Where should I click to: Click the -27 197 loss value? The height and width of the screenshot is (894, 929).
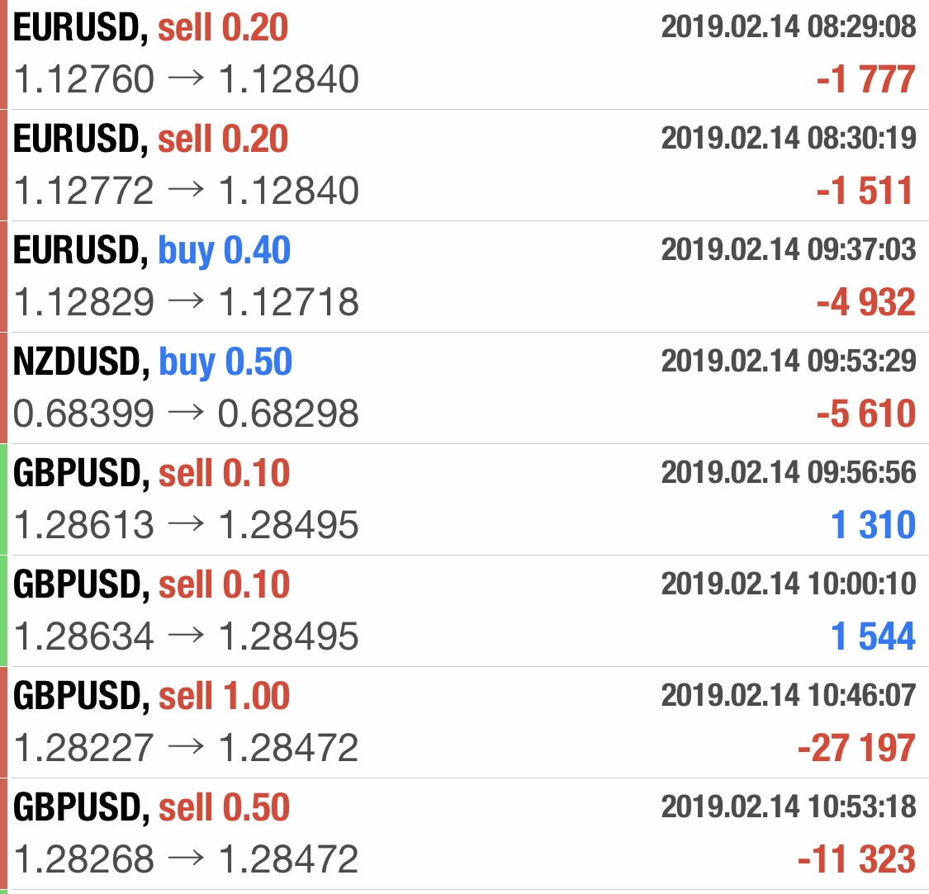point(856,749)
